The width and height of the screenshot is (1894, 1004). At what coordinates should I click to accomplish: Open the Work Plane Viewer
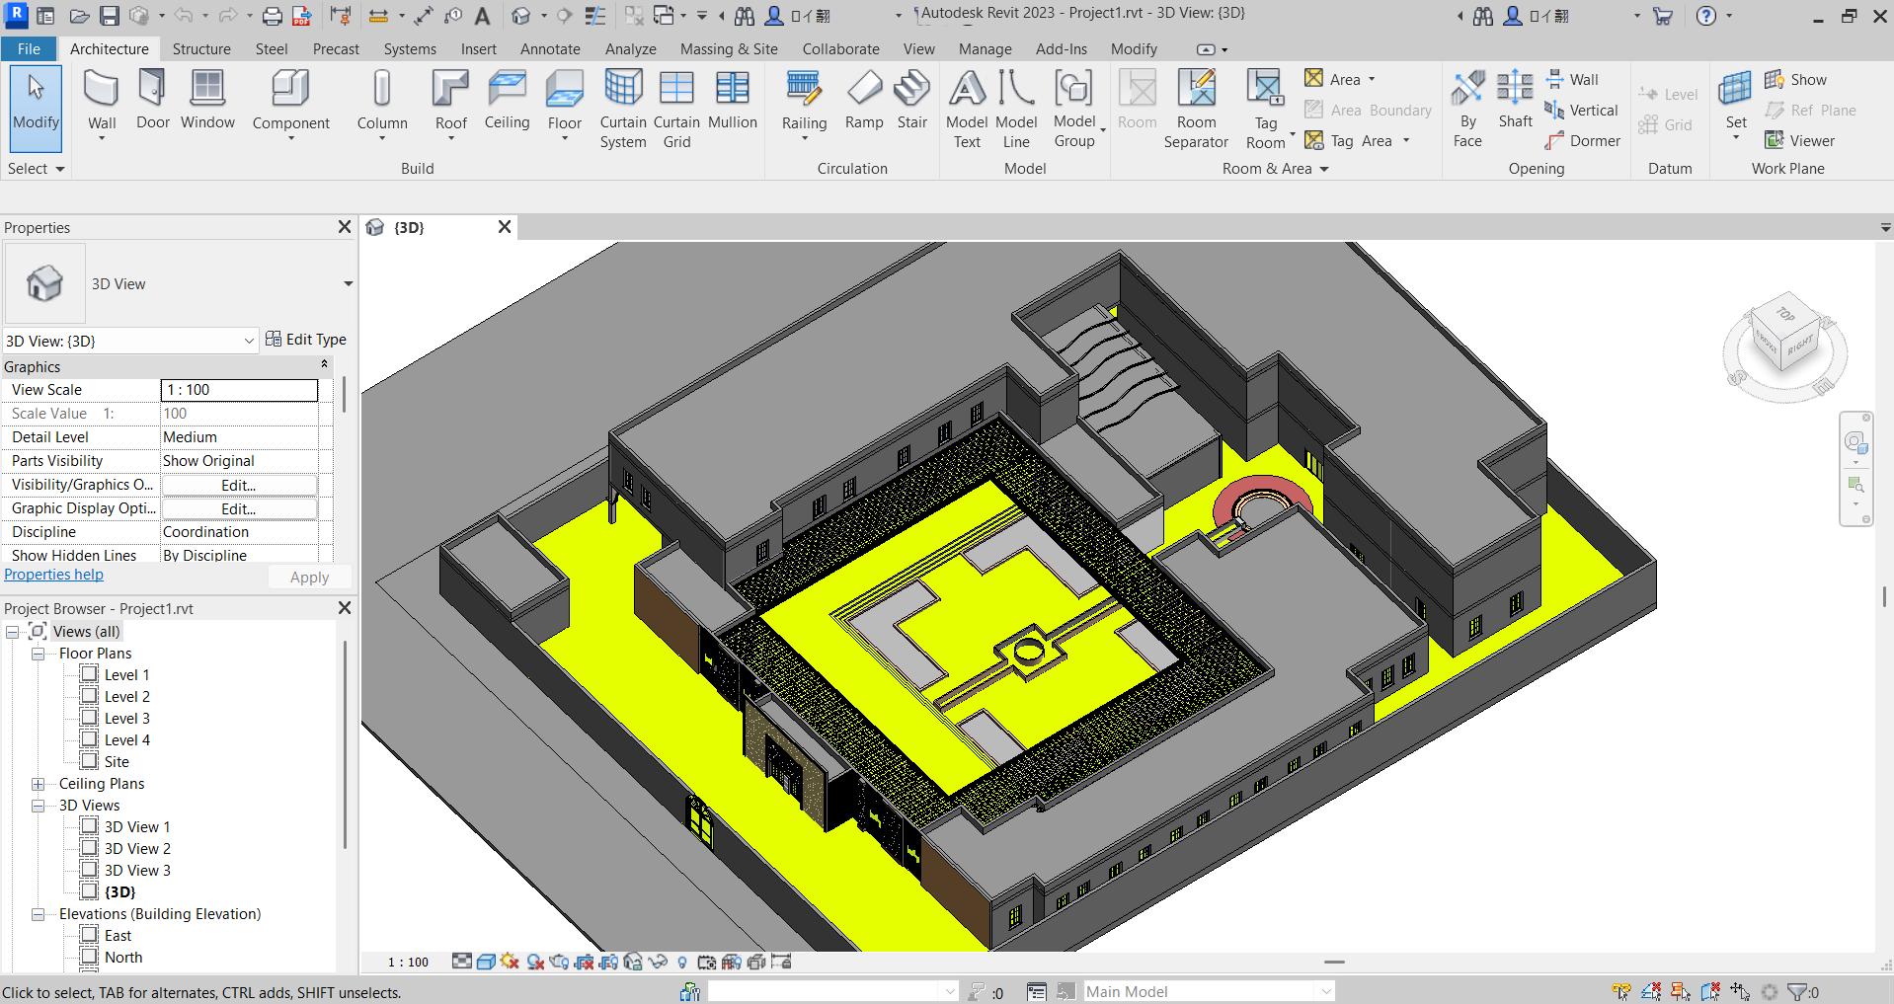pyautogui.click(x=1800, y=141)
